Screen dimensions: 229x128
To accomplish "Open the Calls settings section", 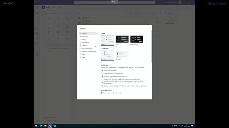I will [x=88, y=57].
